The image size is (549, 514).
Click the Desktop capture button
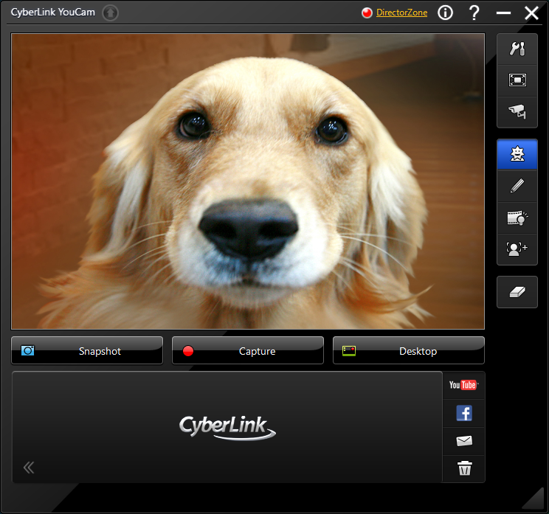tap(409, 351)
